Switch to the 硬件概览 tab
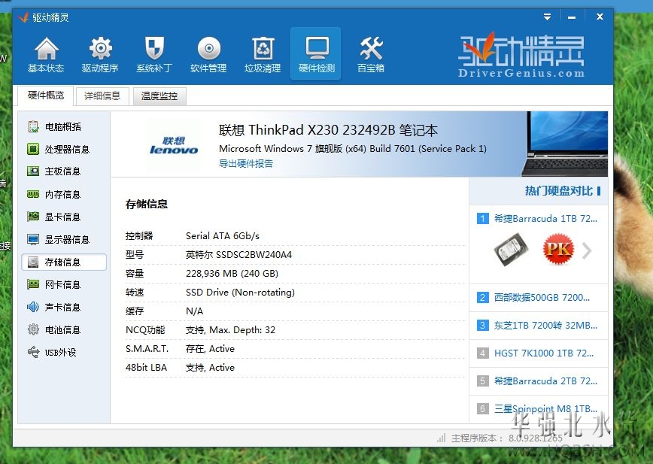 pyautogui.click(x=46, y=96)
